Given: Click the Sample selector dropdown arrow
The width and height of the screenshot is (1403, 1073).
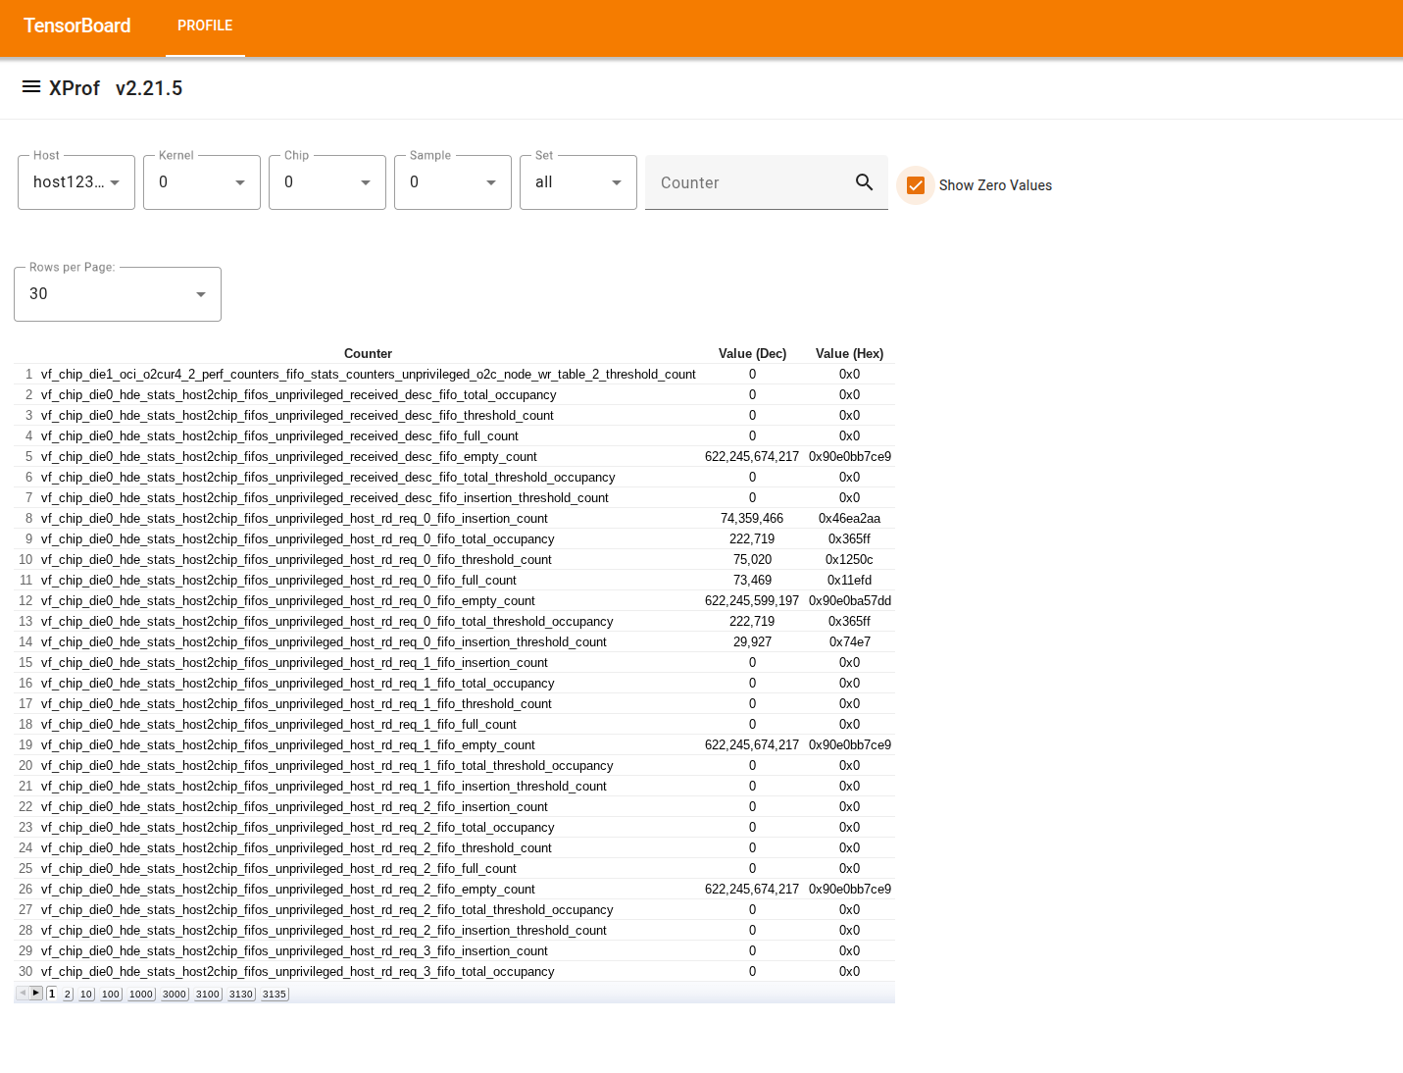Looking at the screenshot, I should coord(491,182).
